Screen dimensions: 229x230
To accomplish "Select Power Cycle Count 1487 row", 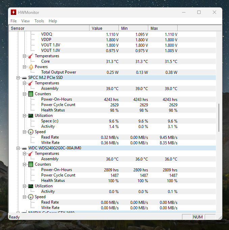I will (x=128, y=175).
